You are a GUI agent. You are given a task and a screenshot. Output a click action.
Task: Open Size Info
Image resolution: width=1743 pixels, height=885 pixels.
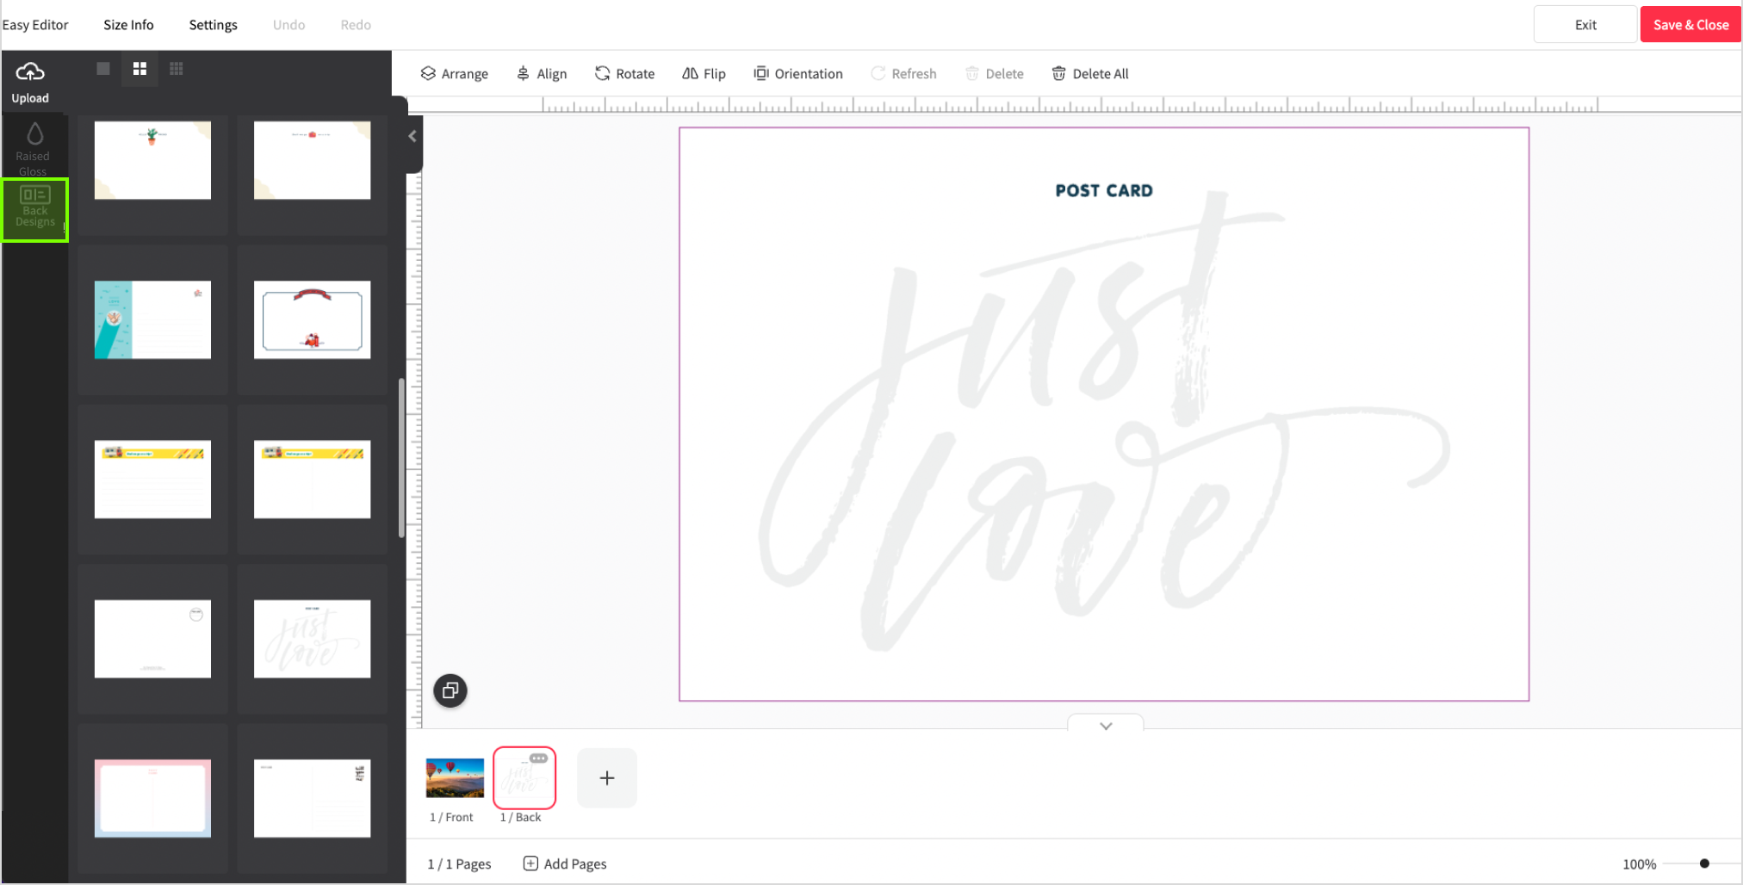coord(128,25)
